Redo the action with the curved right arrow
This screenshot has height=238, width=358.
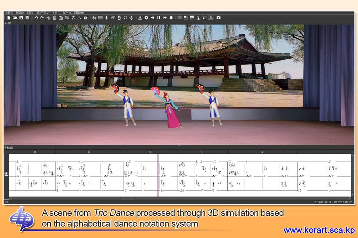[42, 18]
